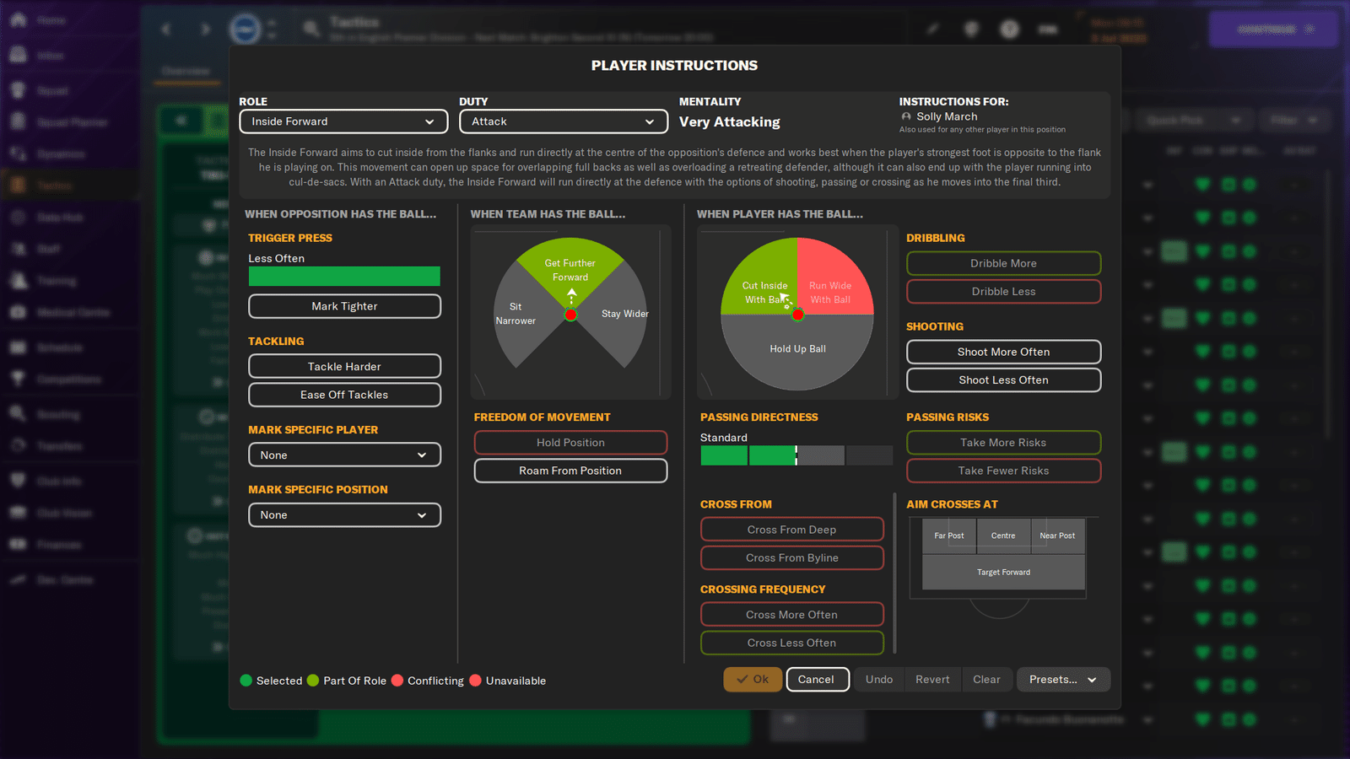
Task: Toggle the Mark Tighter instruction
Action: (344, 306)
